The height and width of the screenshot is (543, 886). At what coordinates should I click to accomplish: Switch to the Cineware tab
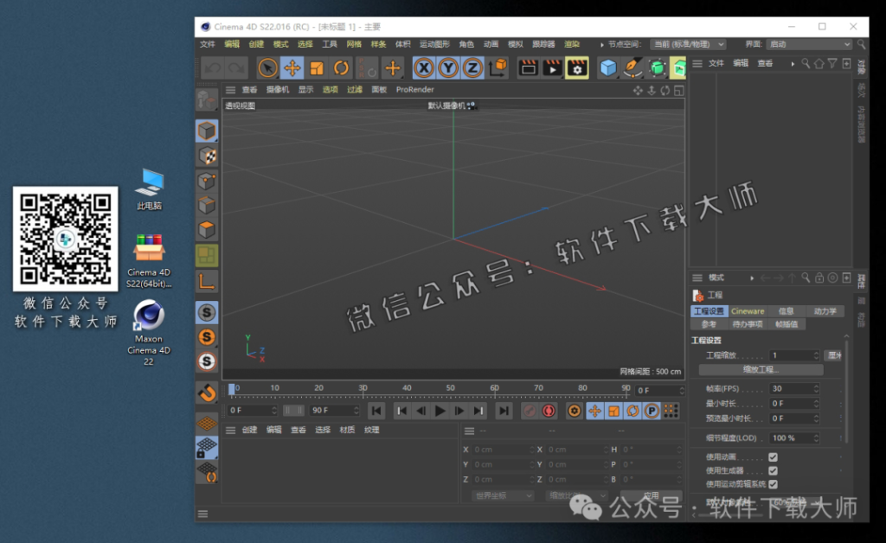pyautogui.click(x=747, y=310)
